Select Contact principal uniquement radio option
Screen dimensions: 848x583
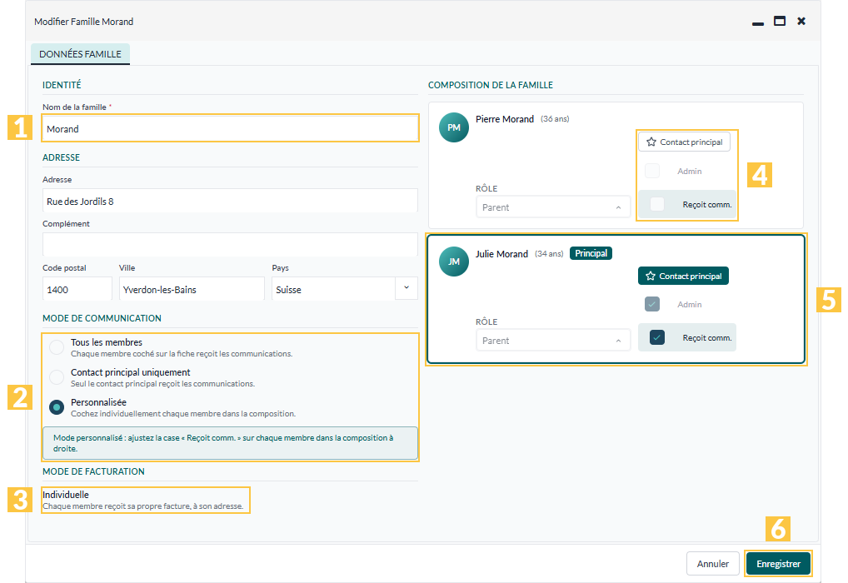point(57,377)
